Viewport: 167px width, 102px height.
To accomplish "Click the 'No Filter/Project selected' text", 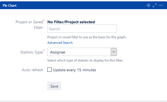I will coord(71,22).
